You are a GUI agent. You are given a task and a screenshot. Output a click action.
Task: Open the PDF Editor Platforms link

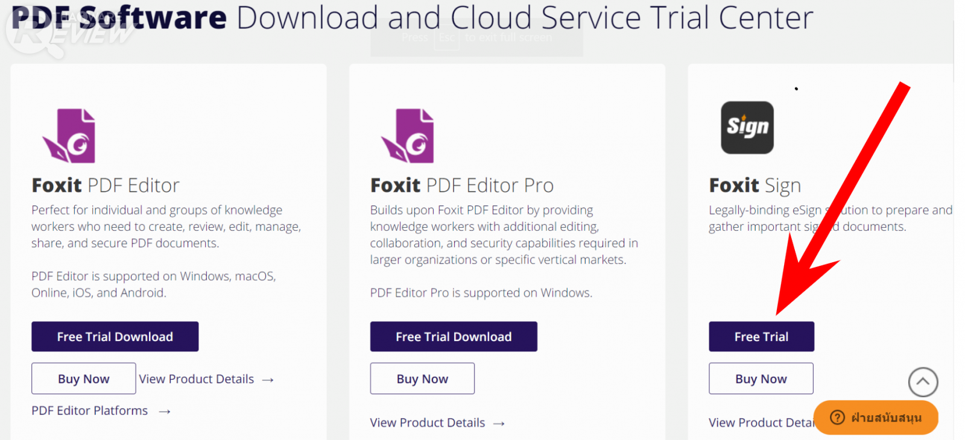coord(90,410)
